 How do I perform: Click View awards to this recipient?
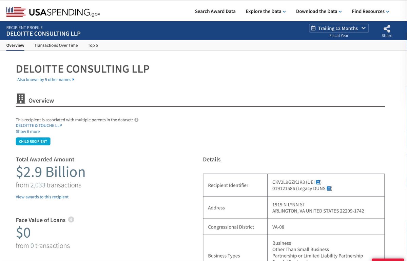point(42,197)
